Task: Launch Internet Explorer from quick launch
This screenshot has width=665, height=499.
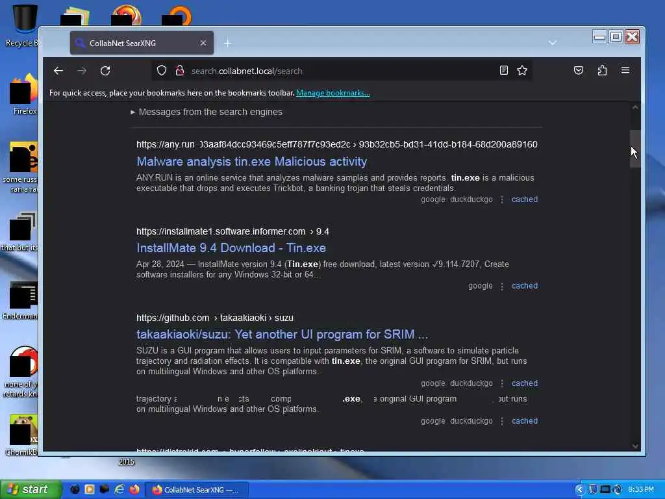Action: pyautogui.click(x=119, y=489)
